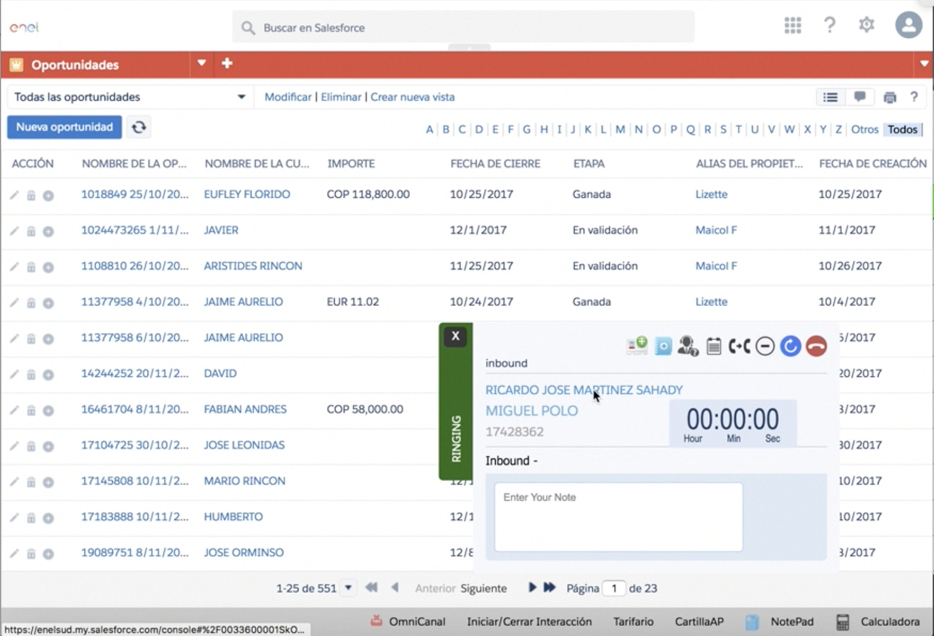Click the page number input field

(x=614, y=588)
